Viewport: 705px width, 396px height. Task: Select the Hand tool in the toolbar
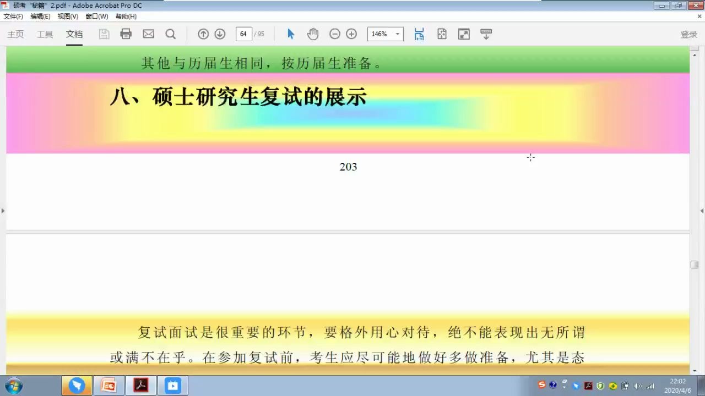(313, 34)
